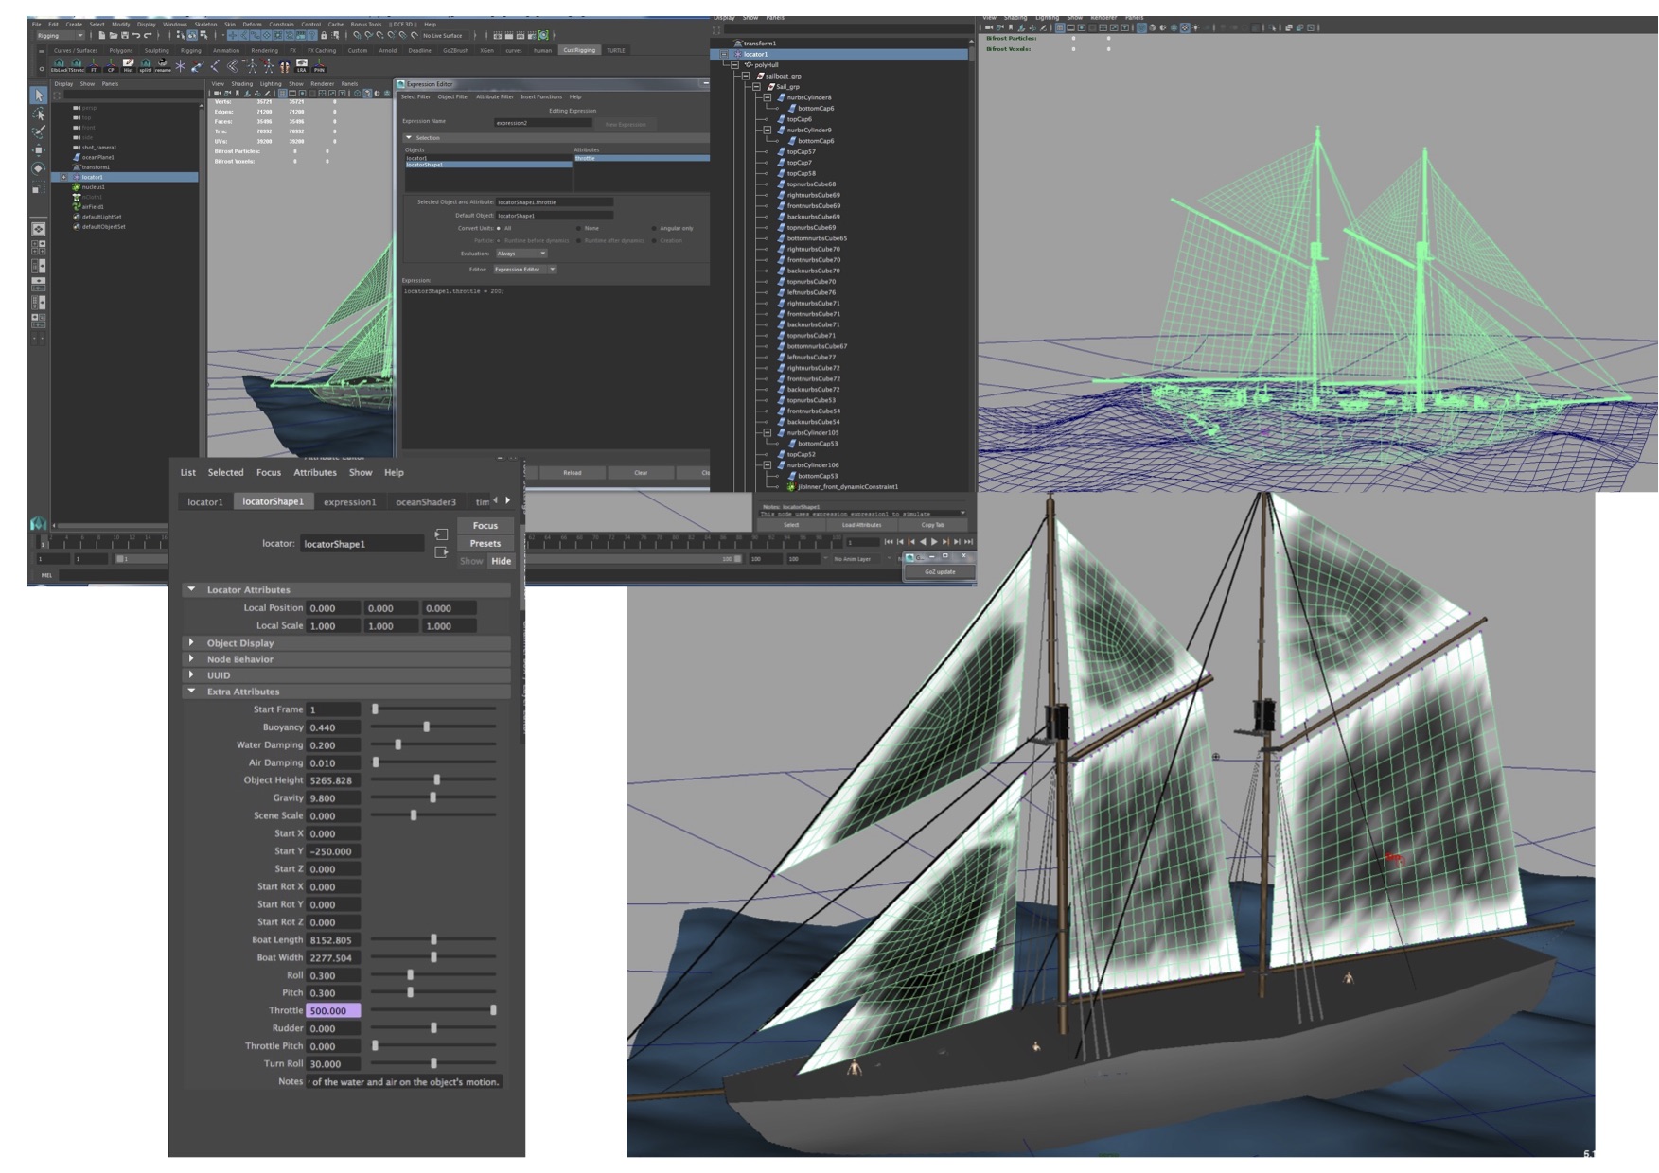The image size is (1659, 1173).
Task: Open the Evaluation dropdown set to Always
Action: pos(521,254)
